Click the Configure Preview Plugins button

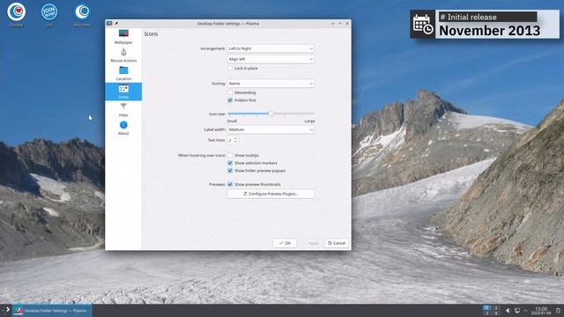(271, 194)
